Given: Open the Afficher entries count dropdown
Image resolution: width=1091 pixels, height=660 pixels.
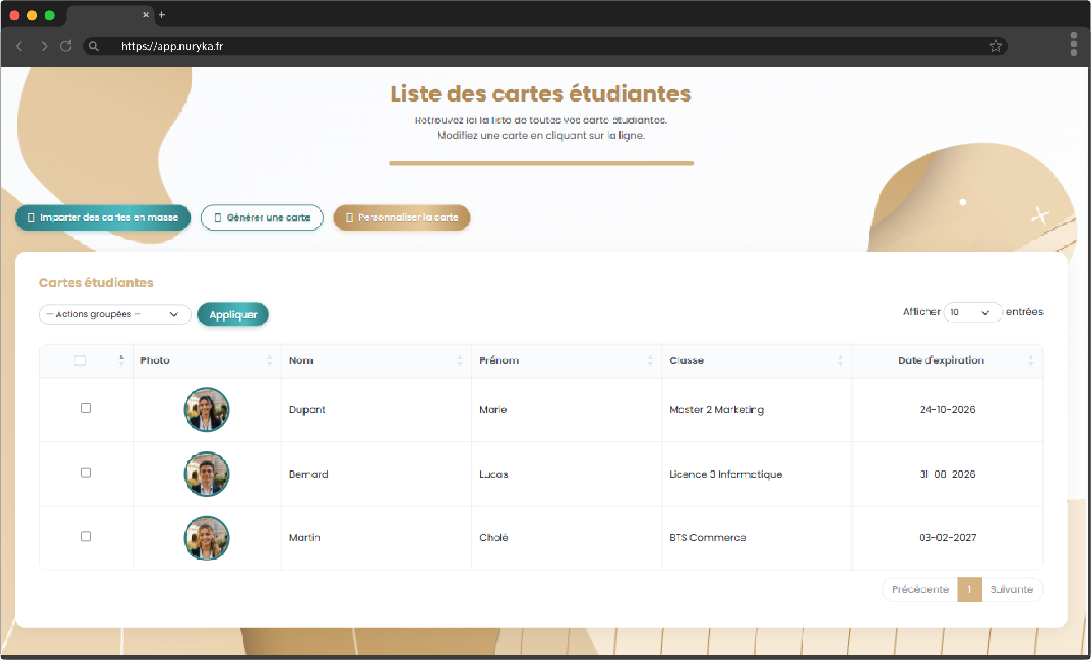Looking at the screenshot, I should (x=973, y=313).
